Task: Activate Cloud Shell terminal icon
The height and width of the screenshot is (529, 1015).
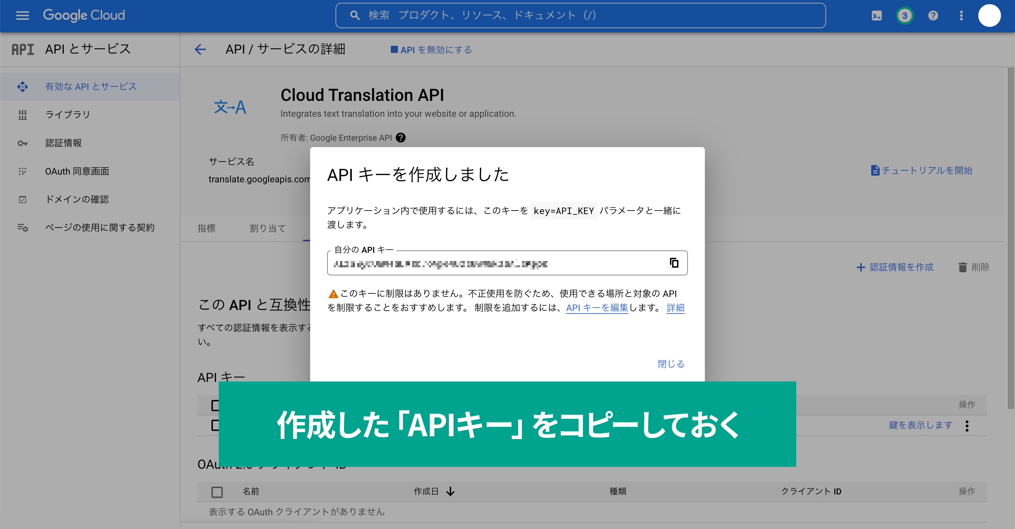Action: 876,16
